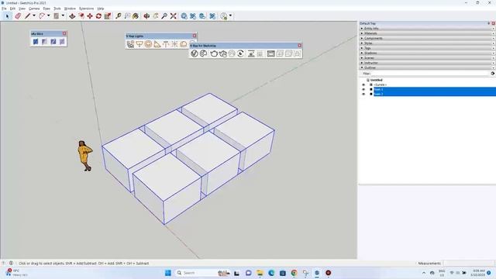Activate the Push/Pull tool

(72, 15)
